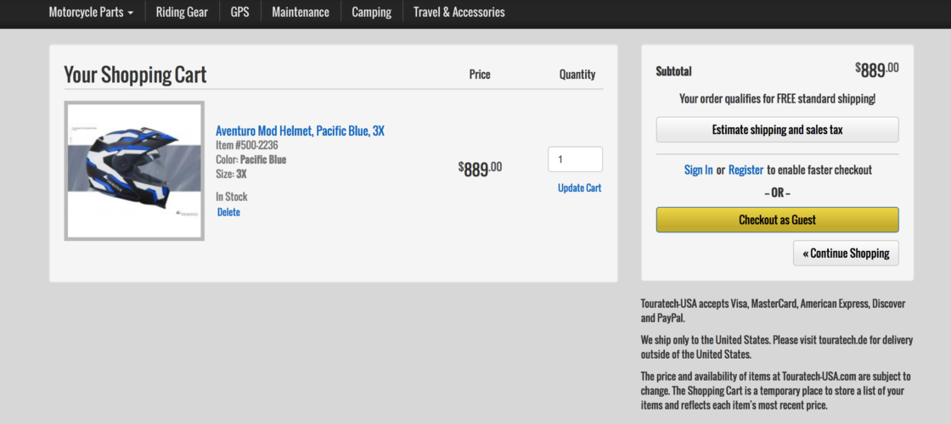
Task: Click the Aventuro Mod Helmet product image
Action: (x=134, y=170)
